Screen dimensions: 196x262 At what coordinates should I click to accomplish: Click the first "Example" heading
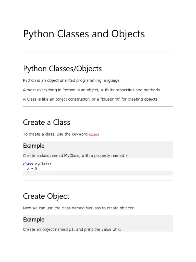(34, 146)
